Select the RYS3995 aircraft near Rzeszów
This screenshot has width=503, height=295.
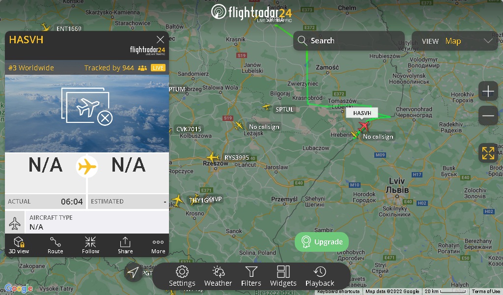tap(212, 157)
